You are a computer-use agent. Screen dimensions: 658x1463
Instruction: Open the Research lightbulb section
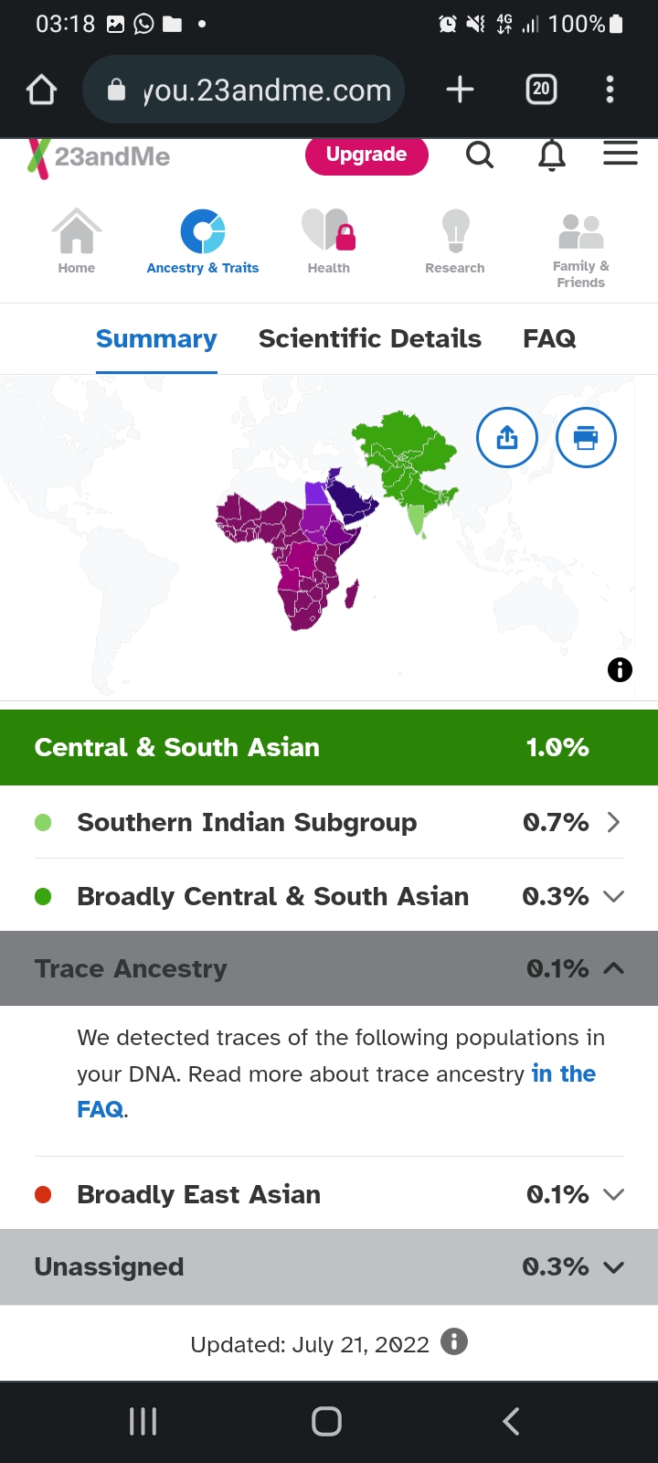455,241
